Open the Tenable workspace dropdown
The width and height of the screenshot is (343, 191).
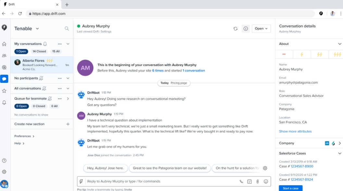27,29
